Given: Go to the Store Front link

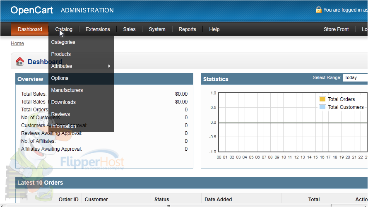Looking at the screenshot, I should (336, 29).
